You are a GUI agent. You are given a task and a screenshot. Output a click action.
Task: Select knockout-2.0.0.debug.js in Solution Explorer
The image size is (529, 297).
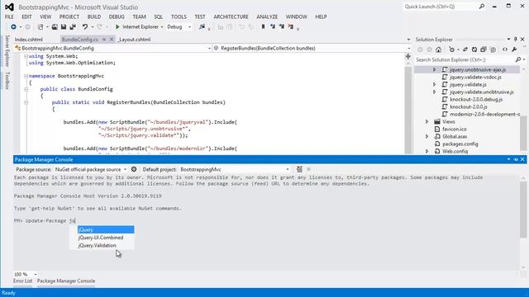click(x=476, y=99)
